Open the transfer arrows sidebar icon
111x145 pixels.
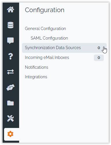coord(10,72)
